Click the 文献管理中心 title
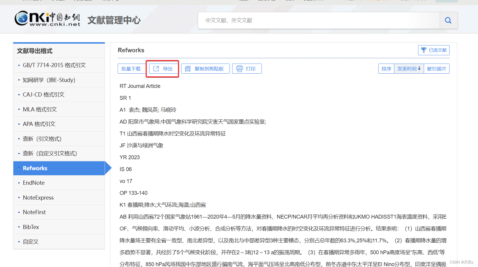The height and width of the screenshot is (267, 478). 114,20
